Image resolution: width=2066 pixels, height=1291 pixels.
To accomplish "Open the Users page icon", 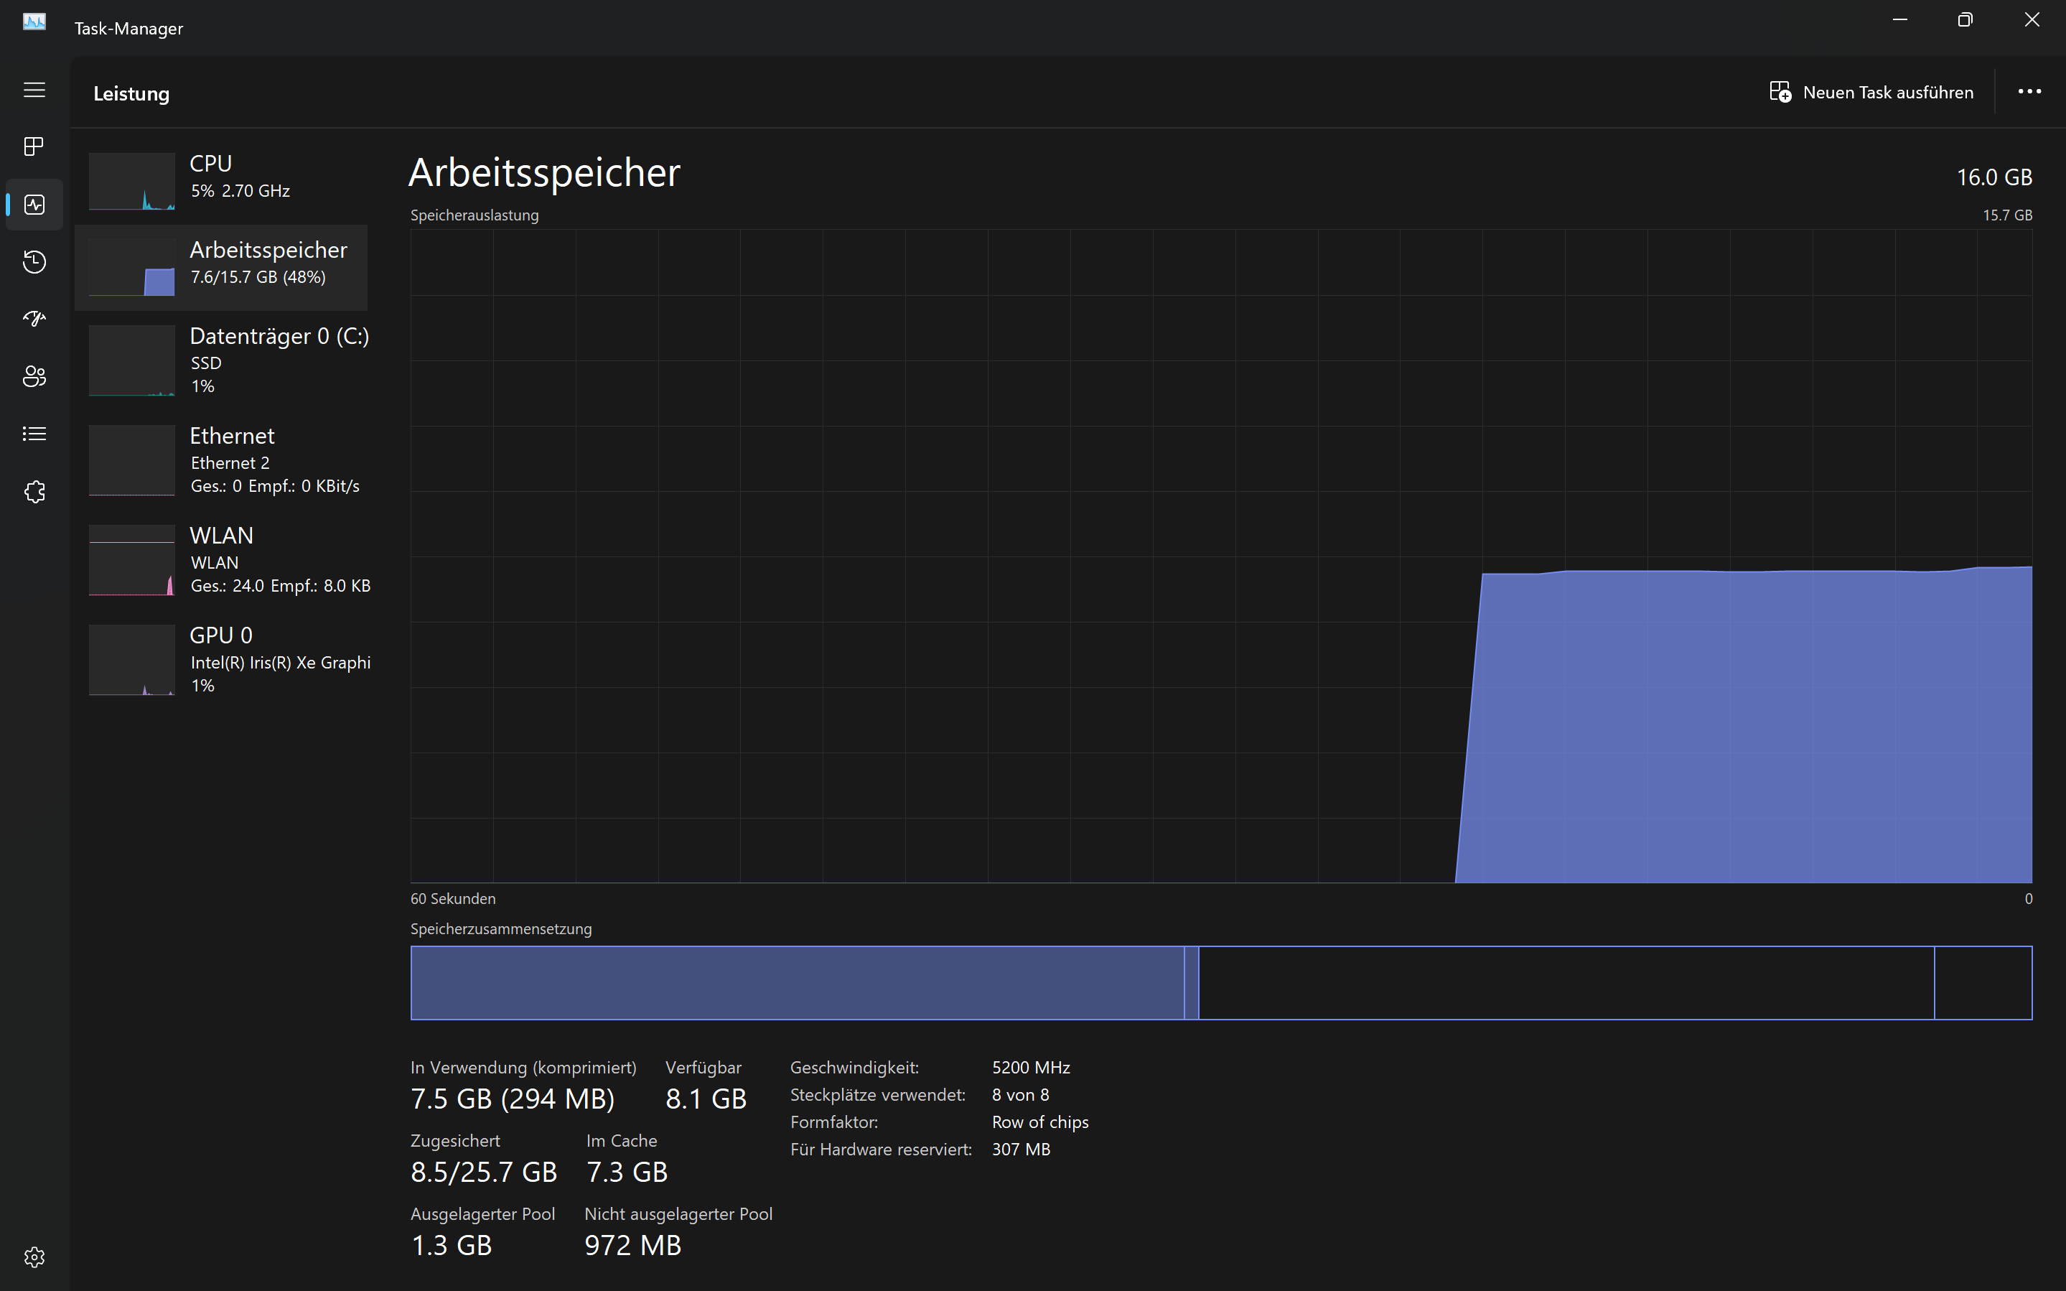I will (x=34, y=376).
